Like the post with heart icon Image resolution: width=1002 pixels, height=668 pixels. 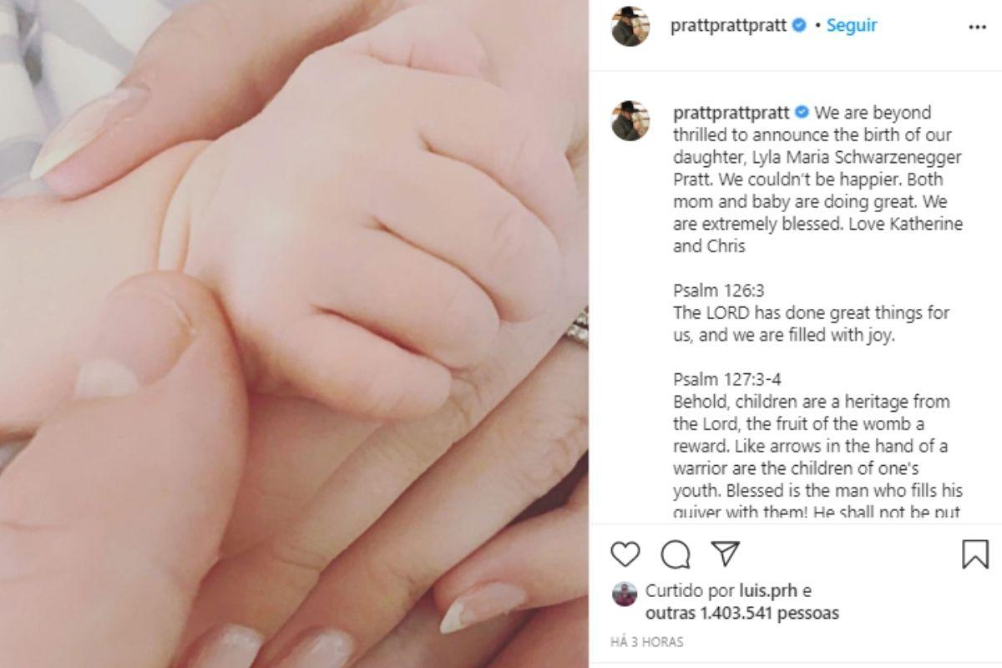click(x=625, y=554)
